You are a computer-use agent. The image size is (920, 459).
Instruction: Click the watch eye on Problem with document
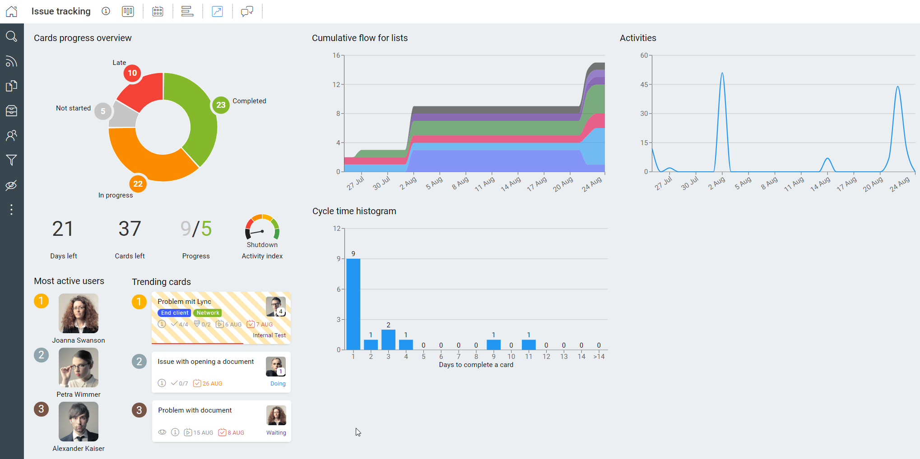click(162, 432)
